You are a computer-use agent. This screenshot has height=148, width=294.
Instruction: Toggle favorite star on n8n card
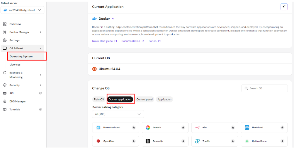click(233, 127)
